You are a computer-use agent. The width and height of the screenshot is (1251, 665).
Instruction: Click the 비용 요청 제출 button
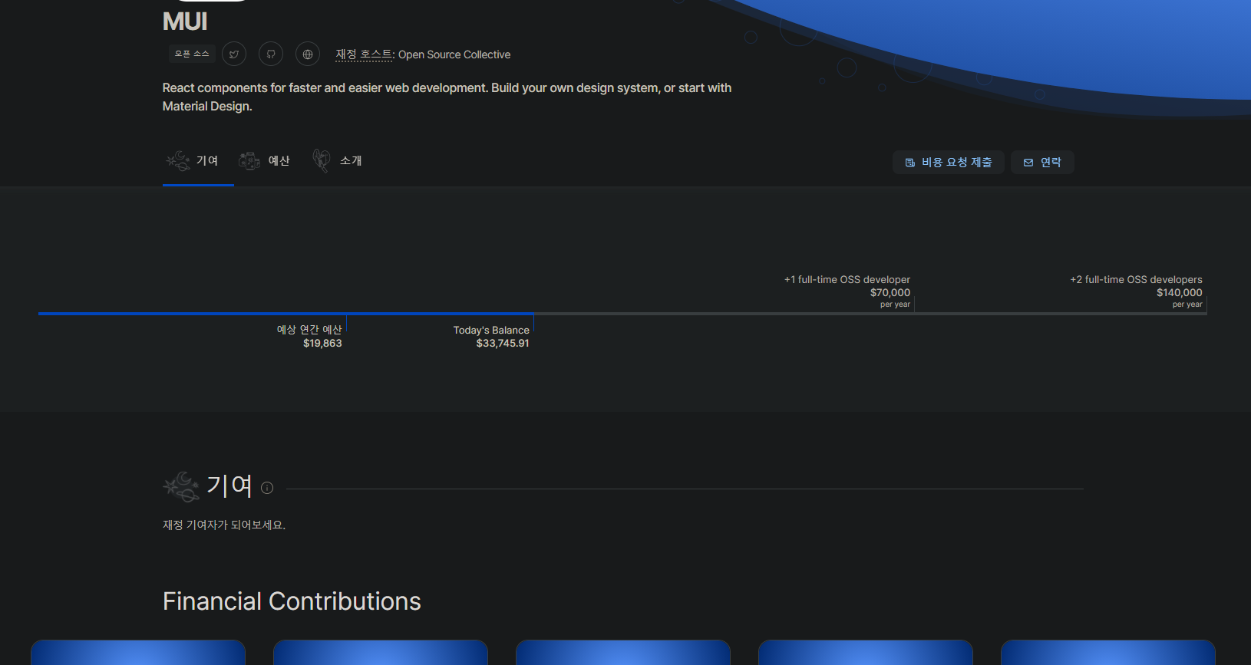[x=949, y=163]
